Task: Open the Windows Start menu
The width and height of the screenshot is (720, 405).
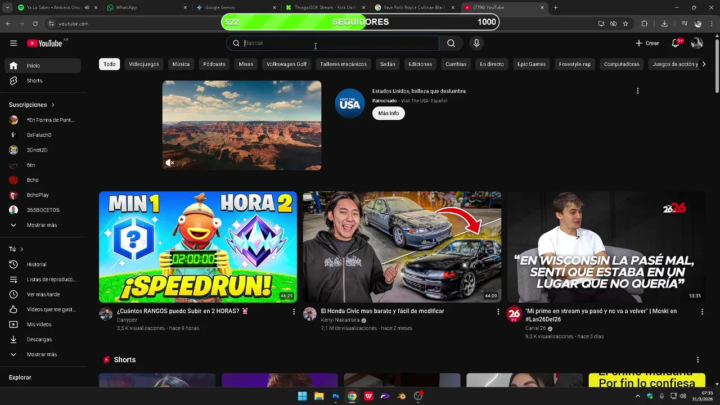Action: (302, 396)
